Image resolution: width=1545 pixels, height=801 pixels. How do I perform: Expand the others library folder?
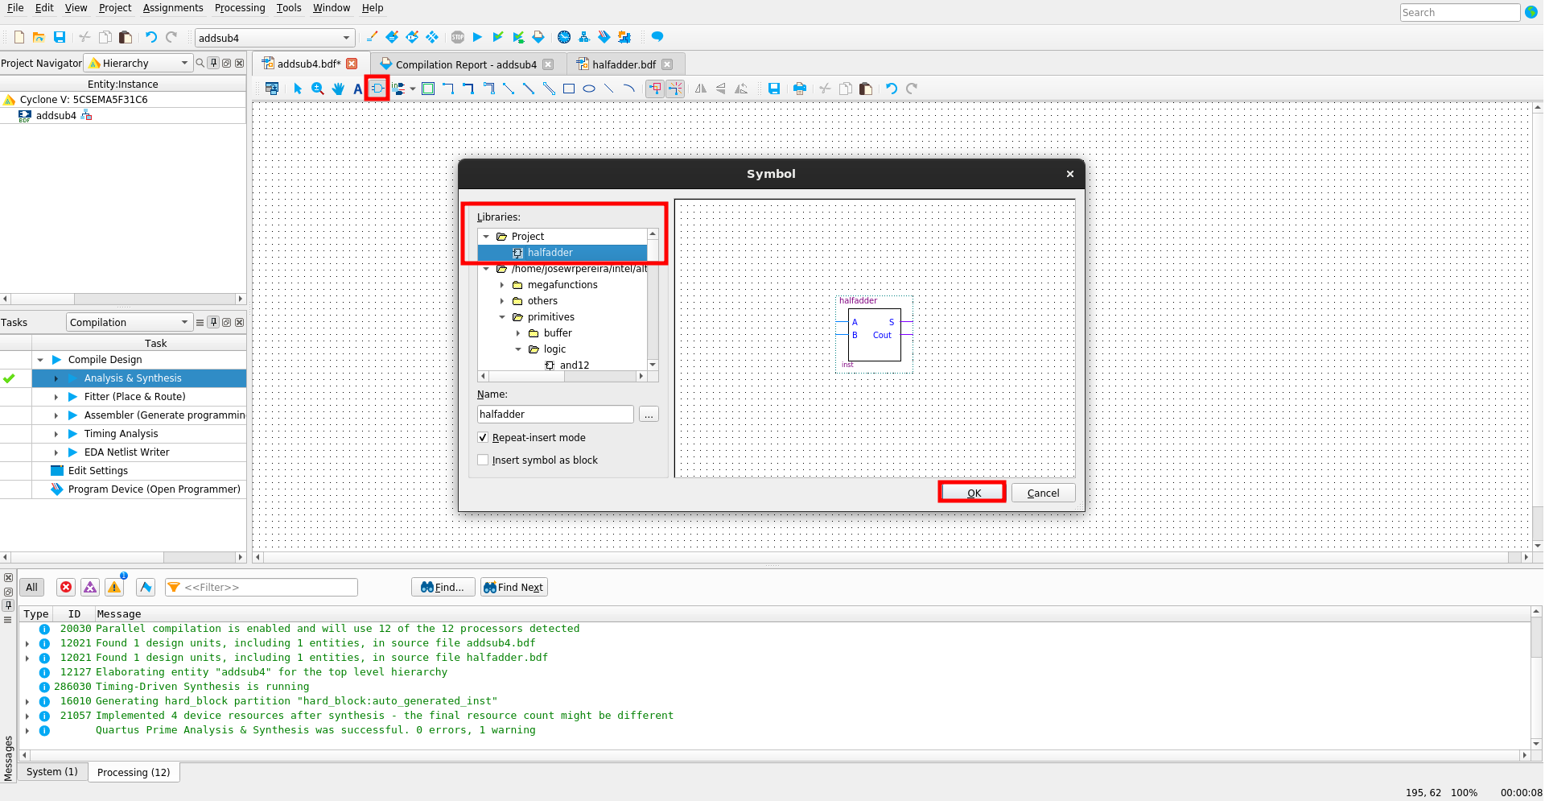pyautogui.click(x=502, y=301)
